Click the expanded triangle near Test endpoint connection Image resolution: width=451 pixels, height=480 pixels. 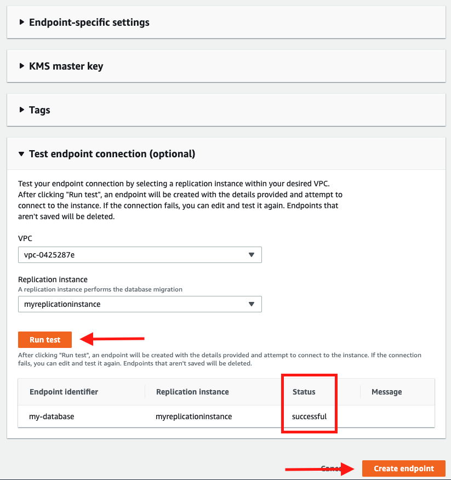(x=21, y=154)
